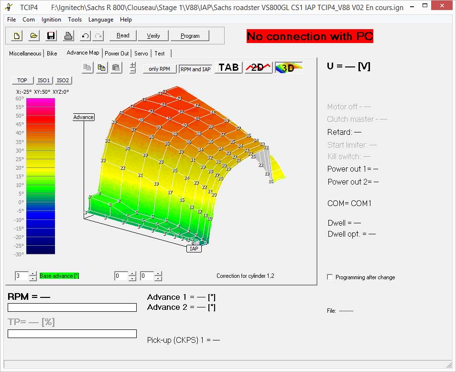456x372 pixels.
Task: Increase Base advance with up arrow
Action: coord(33,274)
